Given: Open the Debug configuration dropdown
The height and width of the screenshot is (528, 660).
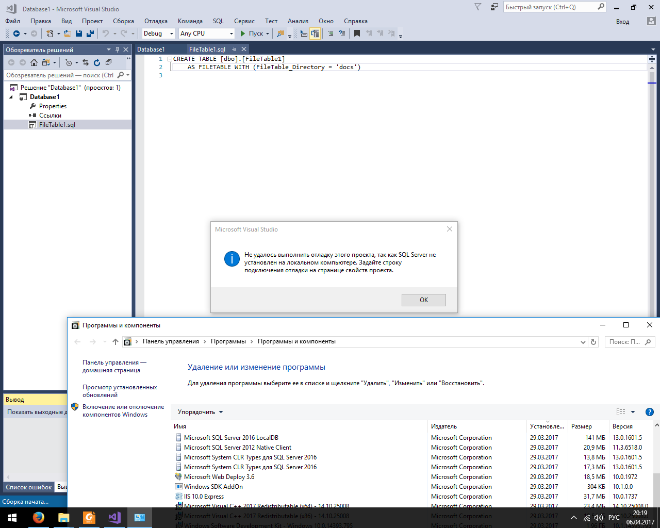Looking at the screenshot, I should [x=172, y=34].
